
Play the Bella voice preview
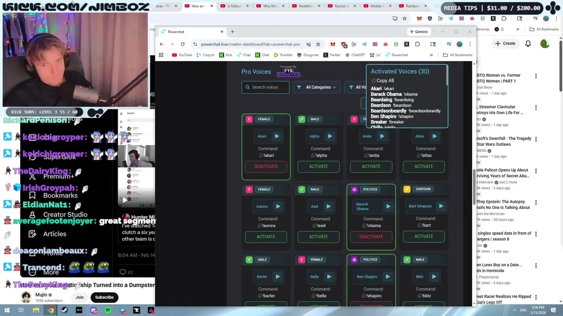click(329, 276)
